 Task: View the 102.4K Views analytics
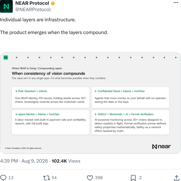pyautogui.click(x=66, y=161)
